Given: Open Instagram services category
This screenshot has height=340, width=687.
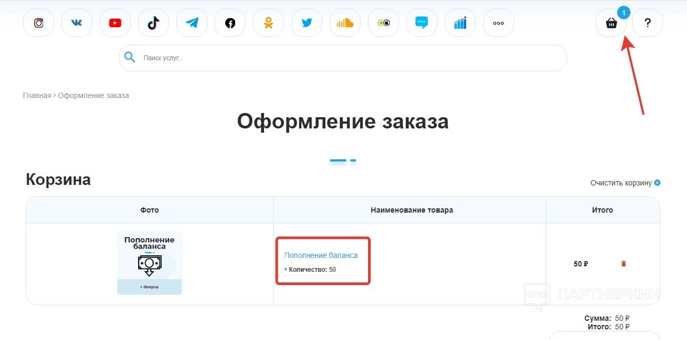Looking at the screenshot, I should click(38, 23).
